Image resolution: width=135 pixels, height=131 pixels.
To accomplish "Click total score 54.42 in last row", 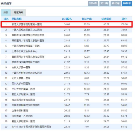I will click(124, 127).
